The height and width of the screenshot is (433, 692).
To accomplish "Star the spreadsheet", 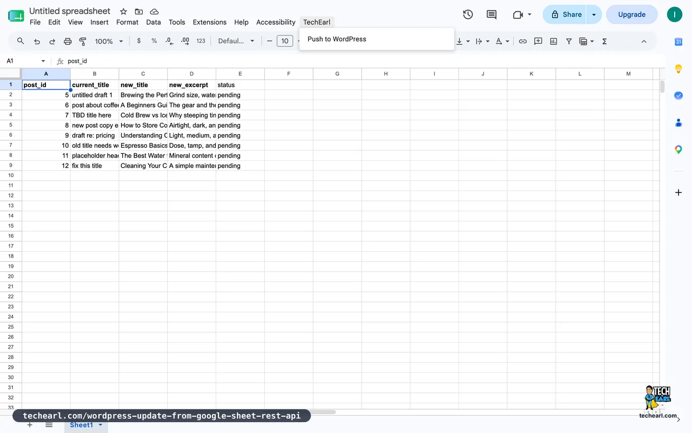I will click(x=123, y=11).
